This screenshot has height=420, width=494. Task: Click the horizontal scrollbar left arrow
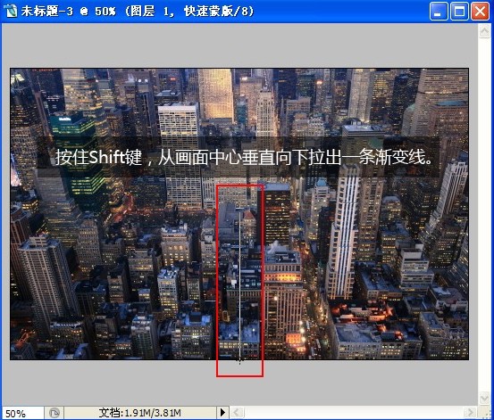point(237,413)
